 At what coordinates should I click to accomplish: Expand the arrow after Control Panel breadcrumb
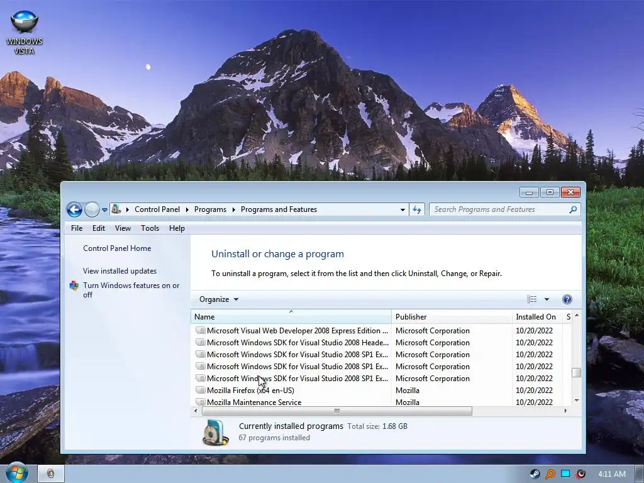[187, 209]
